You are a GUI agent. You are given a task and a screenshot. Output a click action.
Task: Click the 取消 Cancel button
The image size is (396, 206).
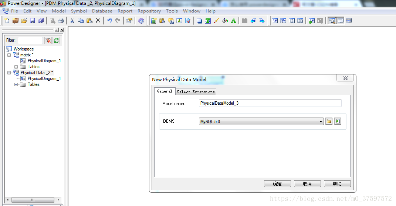(x=307, y=184)
